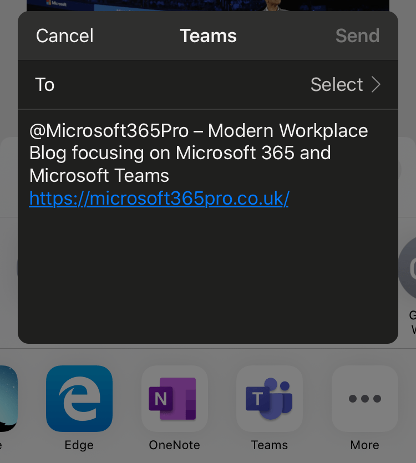
Task: Click the Edge label under the icon
Action: click(79, 445)
